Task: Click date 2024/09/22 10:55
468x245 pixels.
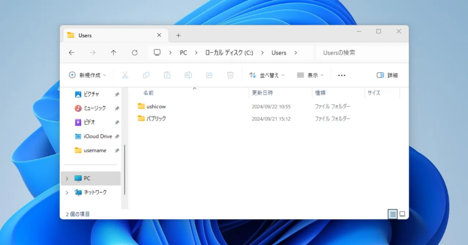Action: pyautogui.click(x=271, y=107)
